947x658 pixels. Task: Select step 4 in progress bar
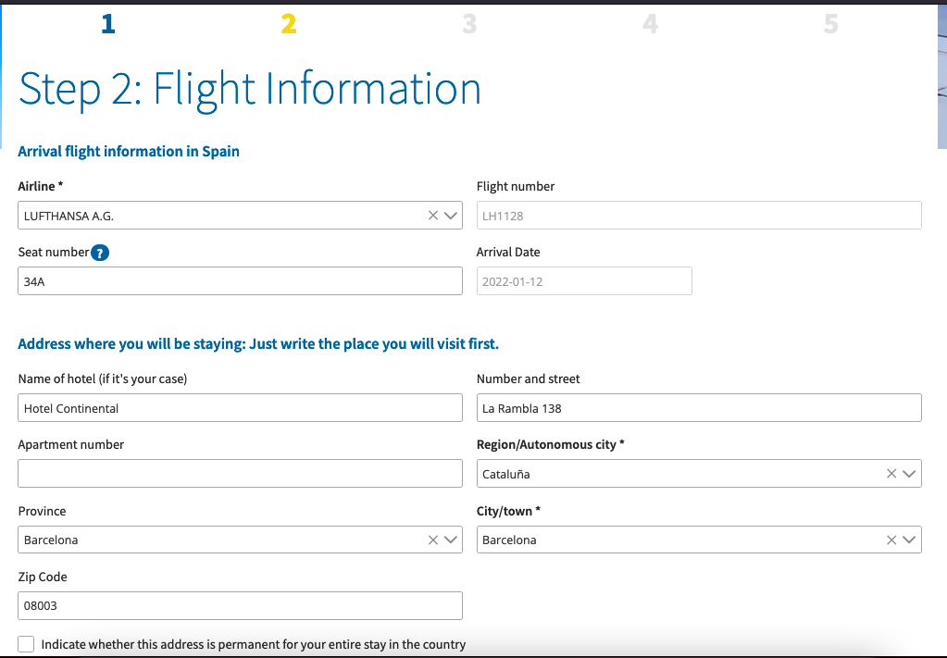click(x=650, y=24)
